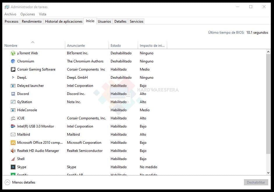Select the µTorrent Web row name
This screenshot has height=192, width=274.
pos(27,53)
